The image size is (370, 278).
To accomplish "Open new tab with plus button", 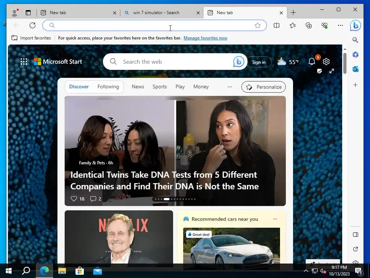I will [x=293, y=13].
